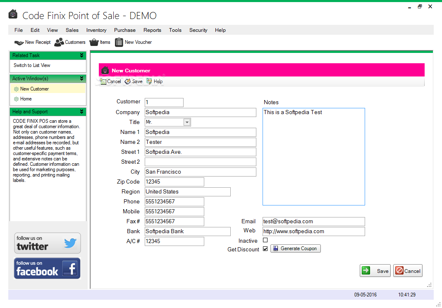Open the Purchase menu
This screenshot has height=308, width=442.
[x=125, y=30]
